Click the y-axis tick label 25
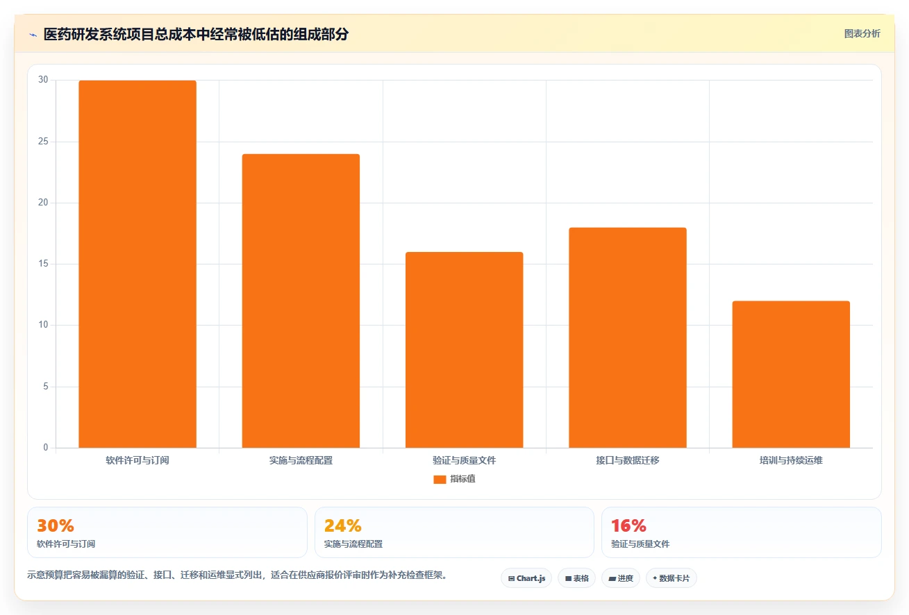Viewport: 909px width, 615px height. coord(44,142)
